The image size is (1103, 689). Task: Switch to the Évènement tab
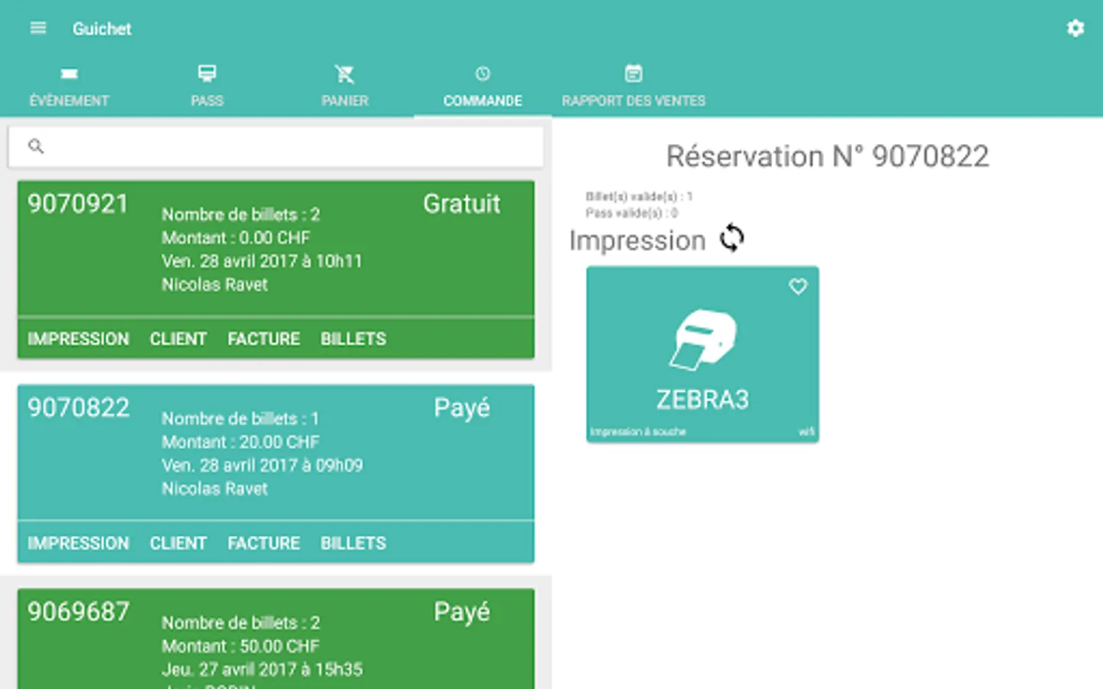(69, 86)
